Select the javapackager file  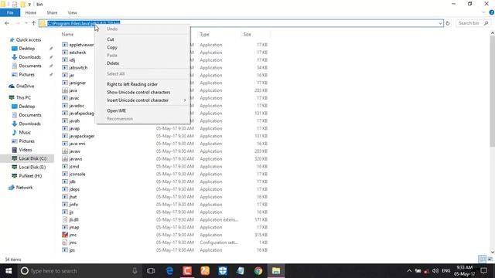click(x=82, y=136)
